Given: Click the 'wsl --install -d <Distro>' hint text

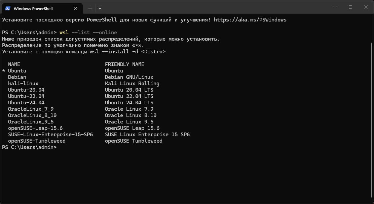Looking at the screenshot, I should click(x=127, y=52).
